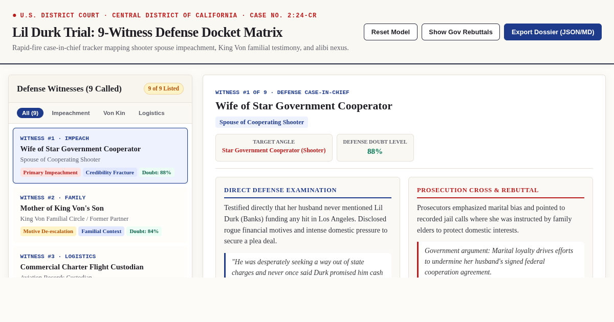Click the Defense Doubt Level 88% box
The height and width of the screenshot is (322, 614).
tap(375, 148)
